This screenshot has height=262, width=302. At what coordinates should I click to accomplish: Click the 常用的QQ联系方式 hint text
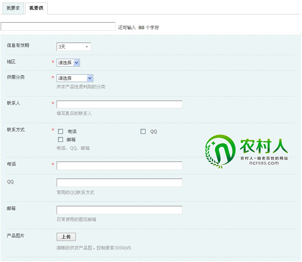[75, 193]
